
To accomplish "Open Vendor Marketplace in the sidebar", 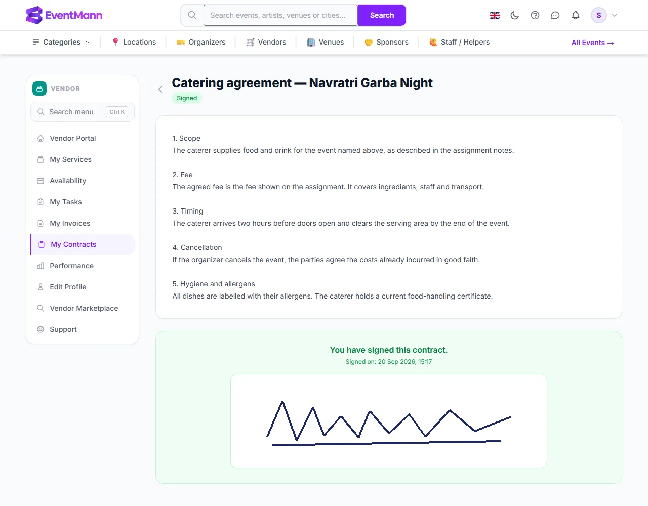I will click(x=83, y=308).
